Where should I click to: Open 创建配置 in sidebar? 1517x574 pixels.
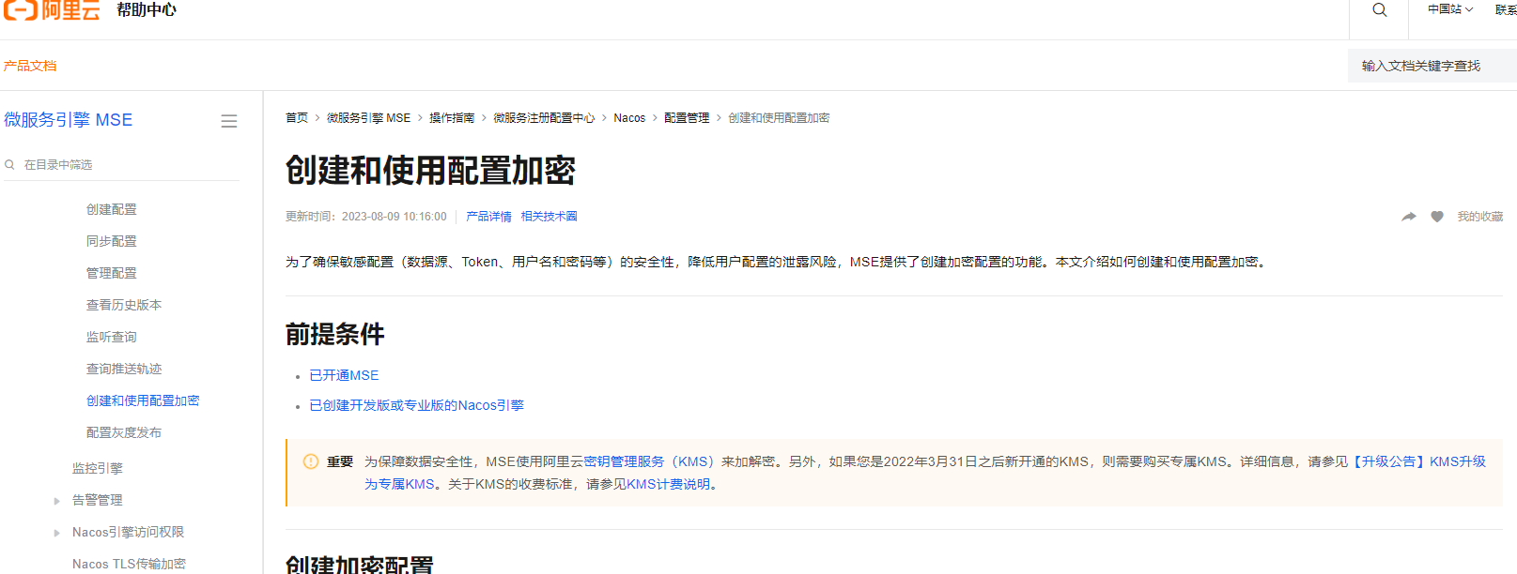pos(112,209)
